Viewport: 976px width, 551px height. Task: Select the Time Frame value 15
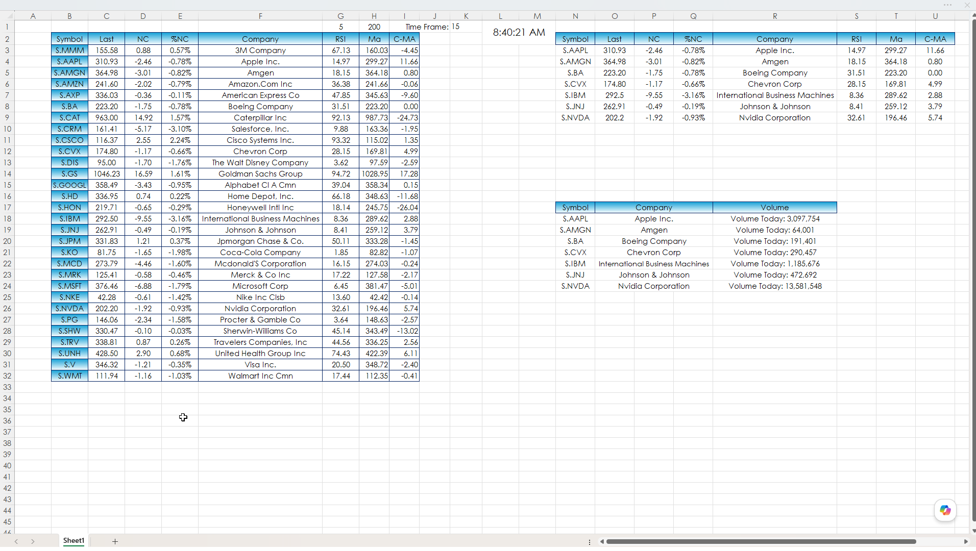[x=455, y=27]
